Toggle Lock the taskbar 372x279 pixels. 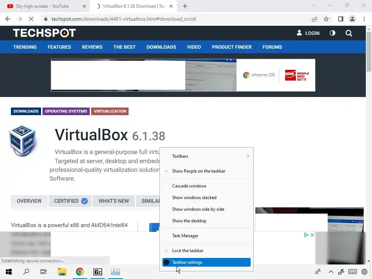coord(207,251)
